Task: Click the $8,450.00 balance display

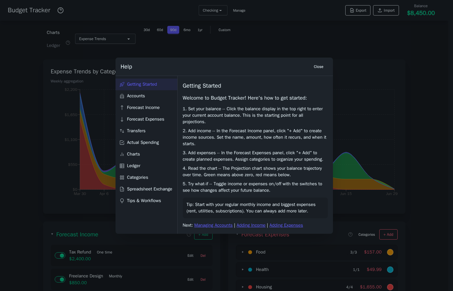Action: point(421,13)
